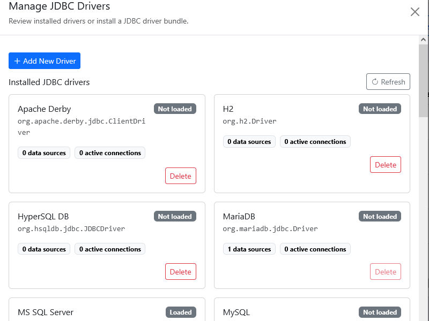Click HyperSQL DB's Not loaded badge
This screenshot has width=429, height=321.
point(175,217)
